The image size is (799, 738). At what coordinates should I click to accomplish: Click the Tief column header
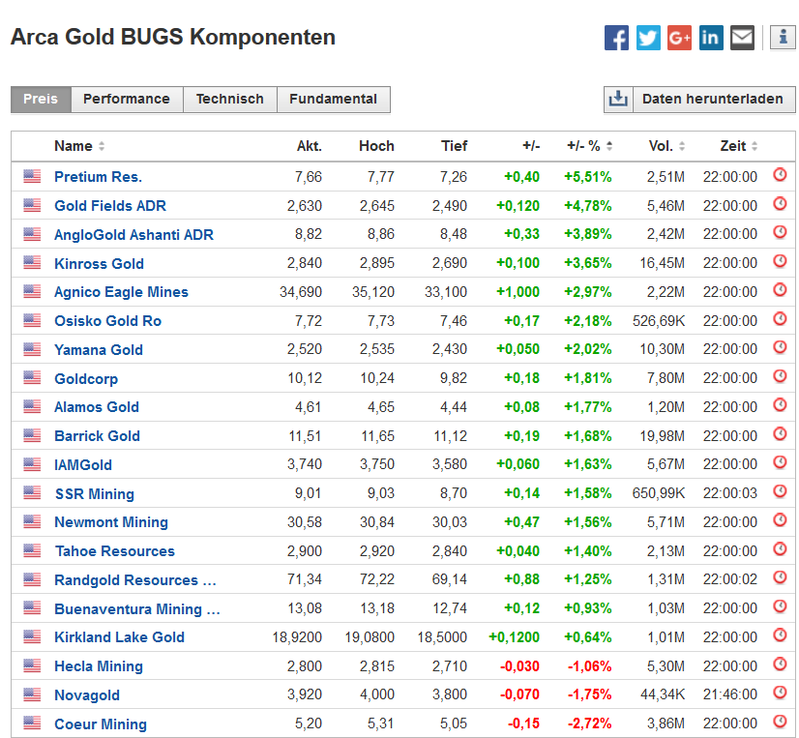point(454,146)
